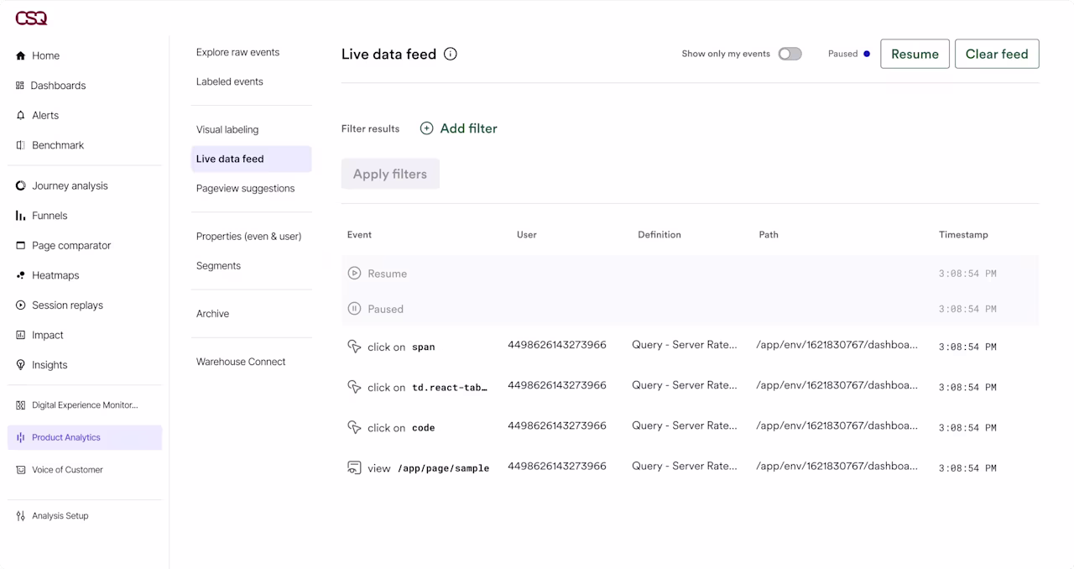Open Warehouse Connect page
Image resolution: width=1074 pixels, height=569 pixels.
tap(241, 362)
